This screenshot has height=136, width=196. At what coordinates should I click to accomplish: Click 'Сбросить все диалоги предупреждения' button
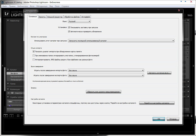(104, 92)
